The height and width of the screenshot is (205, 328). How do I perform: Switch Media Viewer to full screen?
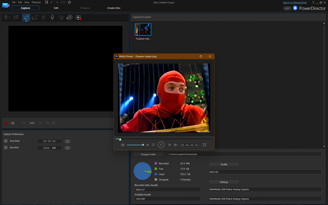click(x=204, y=145)
